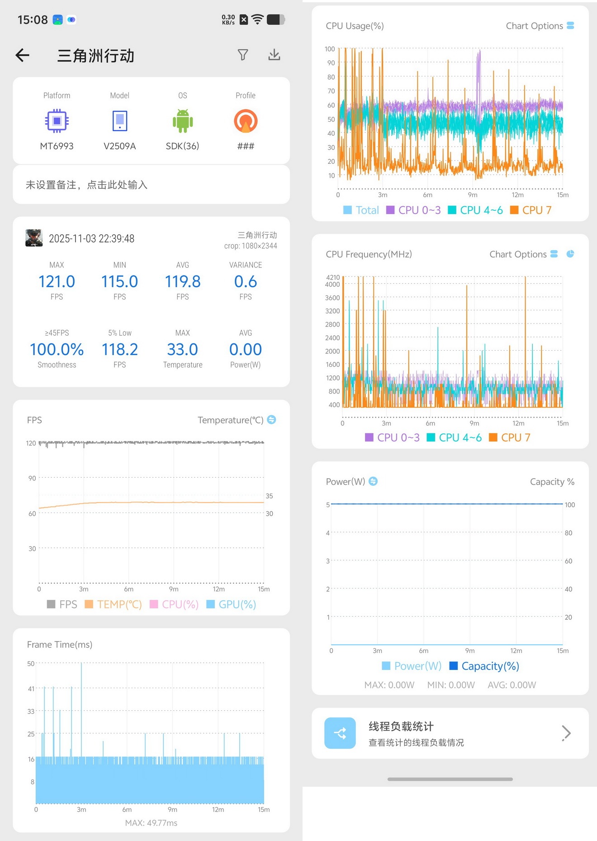Tap the download report icon

click(x=274, y=55)
